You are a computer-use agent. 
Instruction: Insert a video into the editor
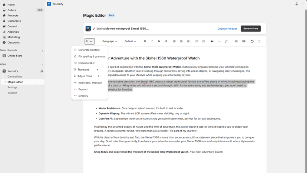244,41
